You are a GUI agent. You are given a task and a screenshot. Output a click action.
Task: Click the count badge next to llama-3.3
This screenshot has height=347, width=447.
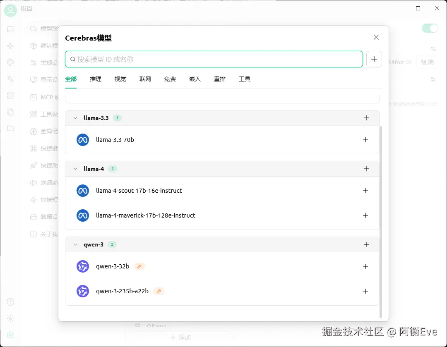[117, 118]
